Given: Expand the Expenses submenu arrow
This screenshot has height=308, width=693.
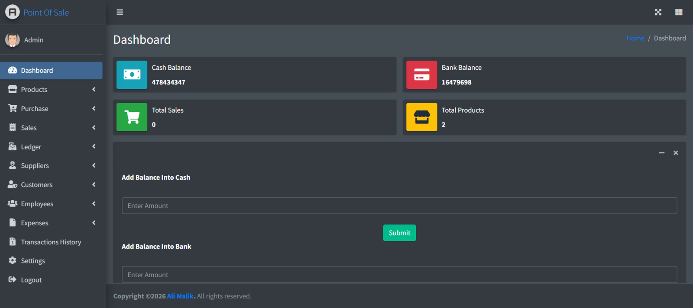Looking at the screenshot, I should 94,223.
